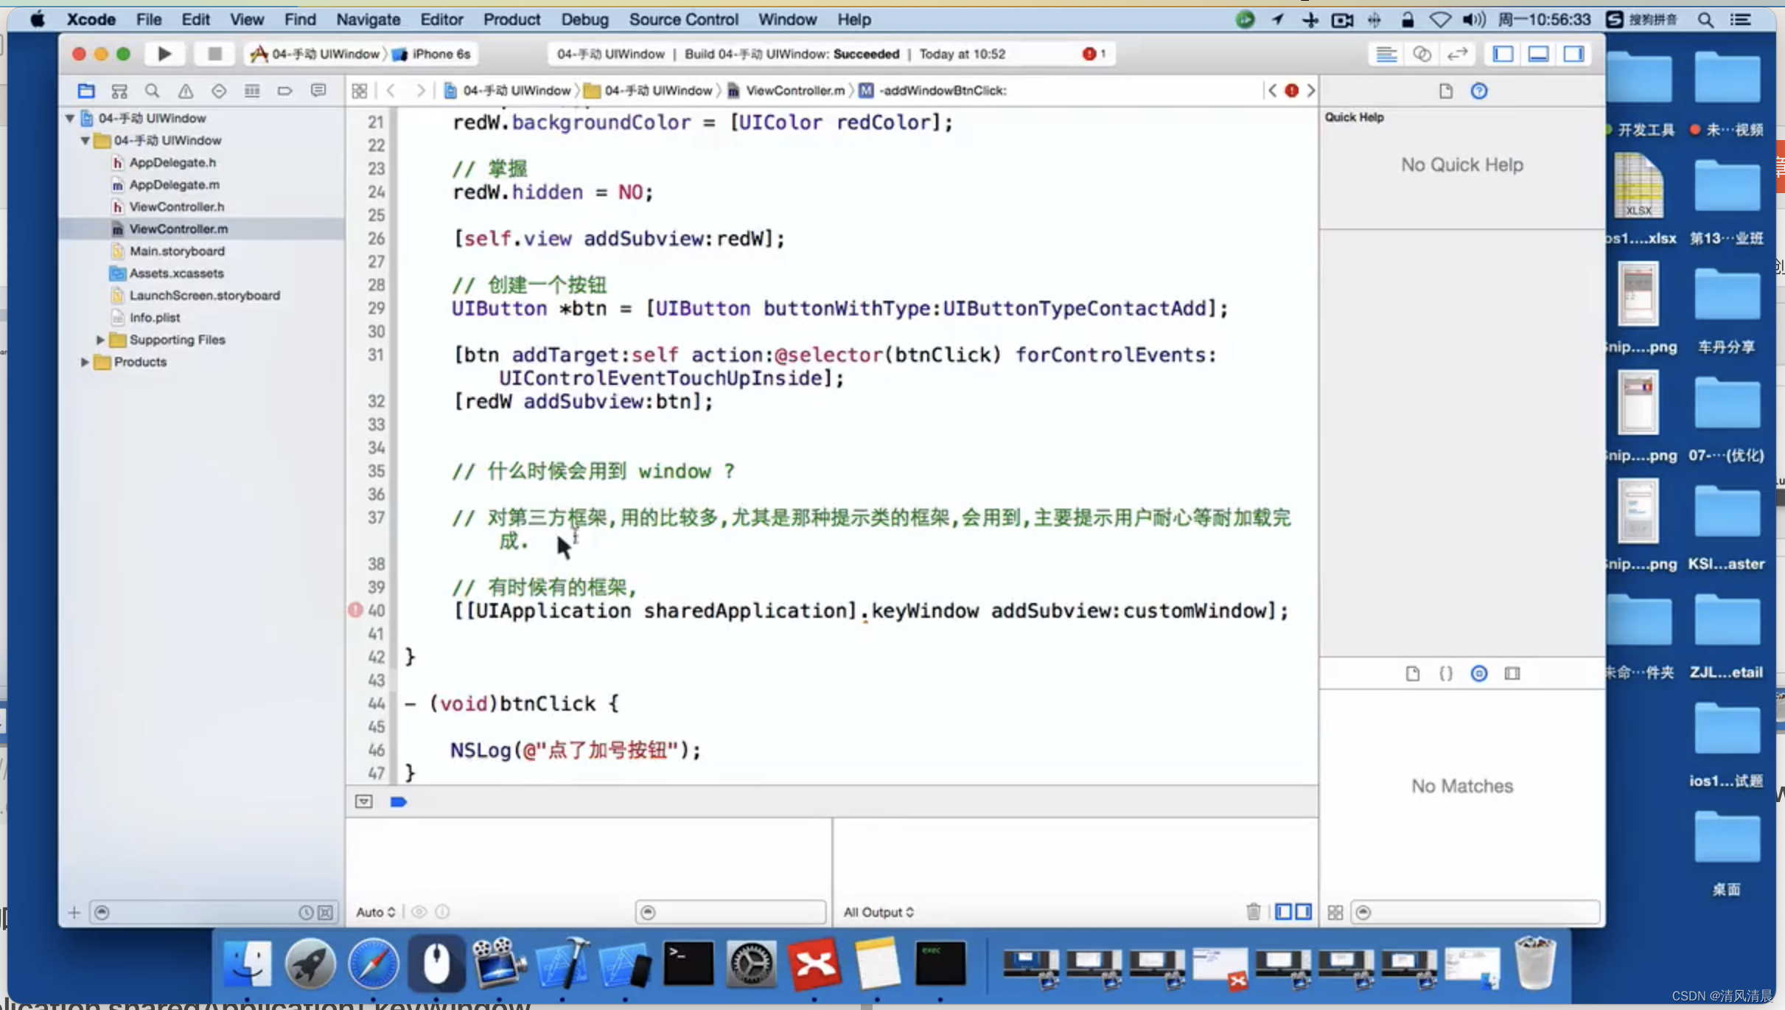
Task: Select AppDelegate.m in project navigator
Action: click(173, 184)
